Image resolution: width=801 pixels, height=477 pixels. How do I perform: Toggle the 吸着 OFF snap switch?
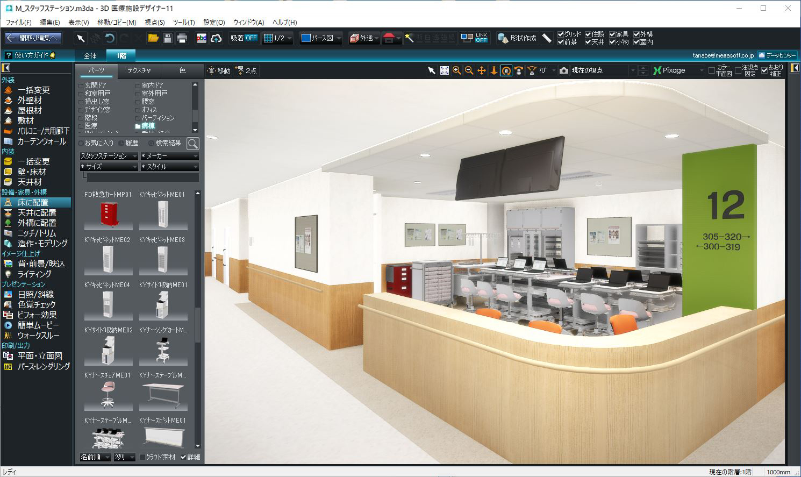[244, 38]
